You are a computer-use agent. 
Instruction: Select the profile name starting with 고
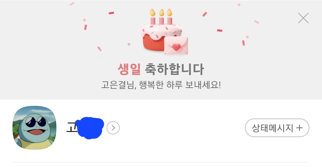click(85, 128)
